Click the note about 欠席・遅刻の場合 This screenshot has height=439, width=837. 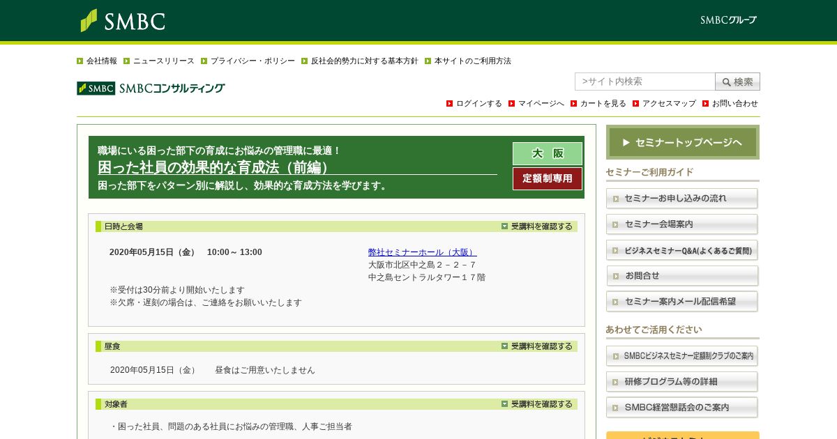pyautogui.click(x=206, y=302)
